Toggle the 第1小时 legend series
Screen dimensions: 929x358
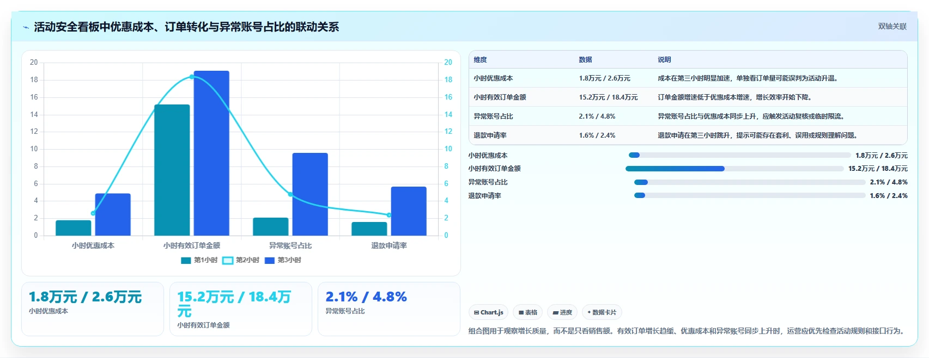(199, 260)
